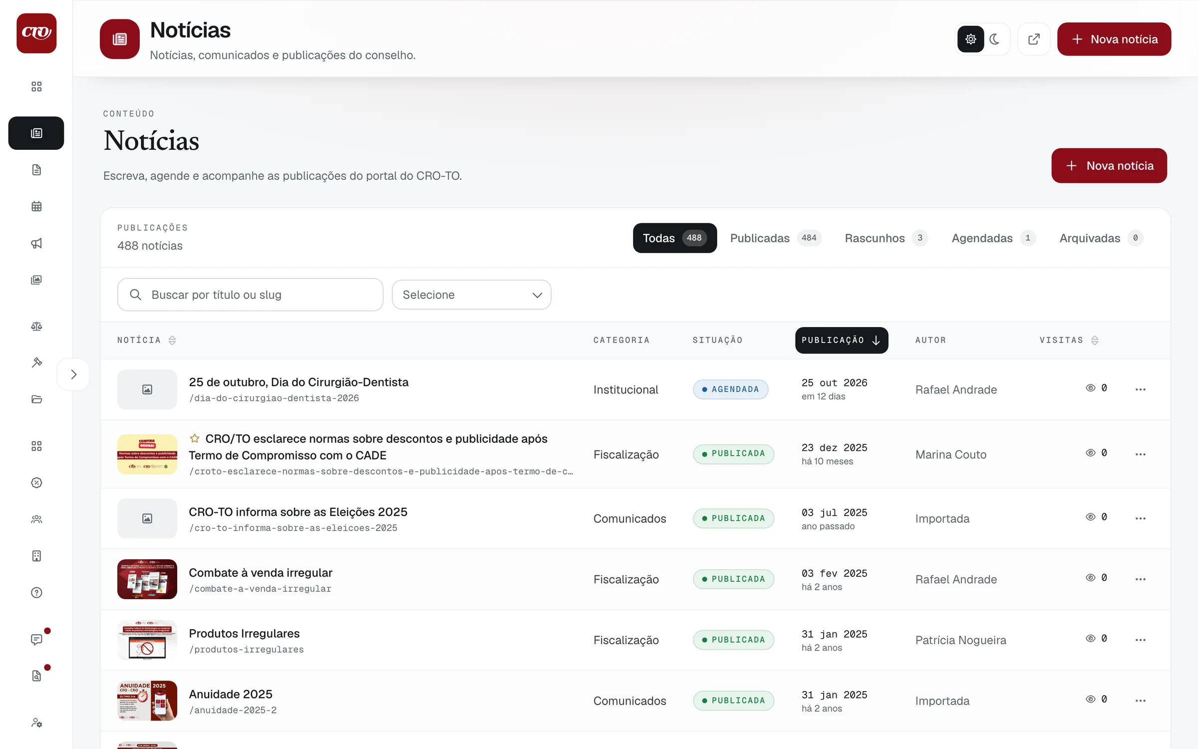Open the building icon in sidebar
1198x749 pixels.
pos(36,556)
